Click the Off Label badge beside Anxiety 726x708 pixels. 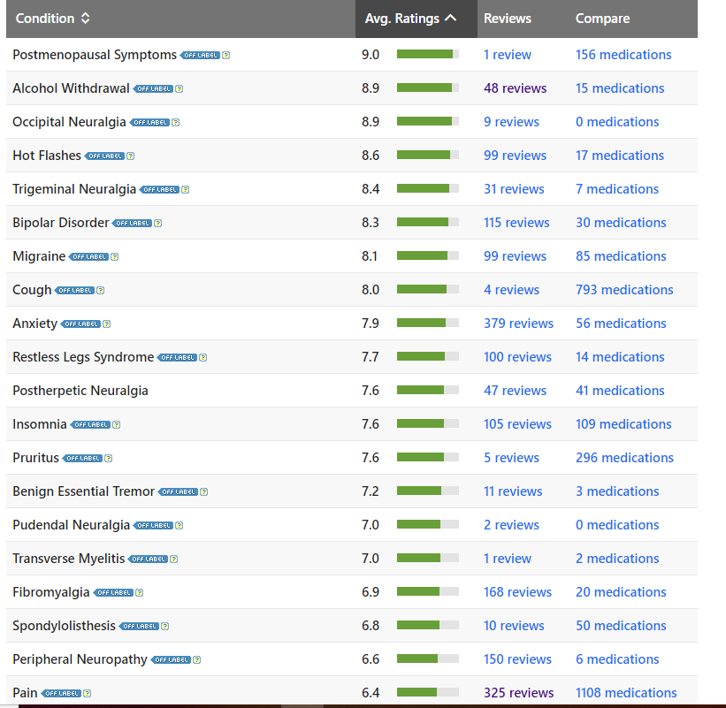point(80,324)
